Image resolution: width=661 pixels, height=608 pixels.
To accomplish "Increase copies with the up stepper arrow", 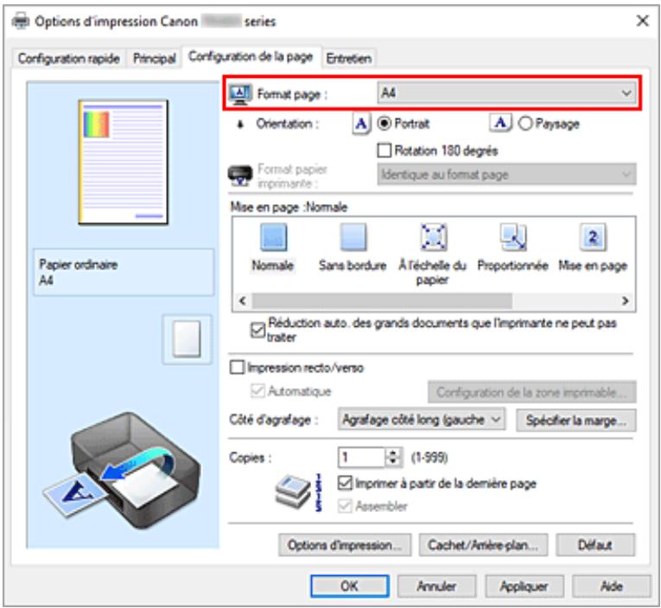I will coord(393,452).
